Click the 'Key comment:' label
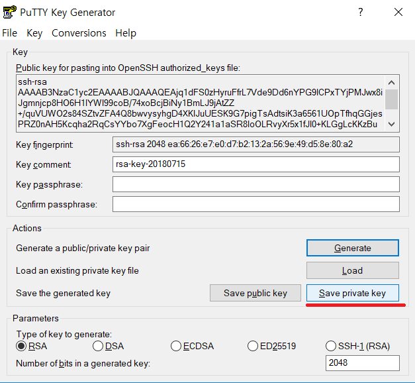This screenshot has height=383, width=415. point(44,164)
